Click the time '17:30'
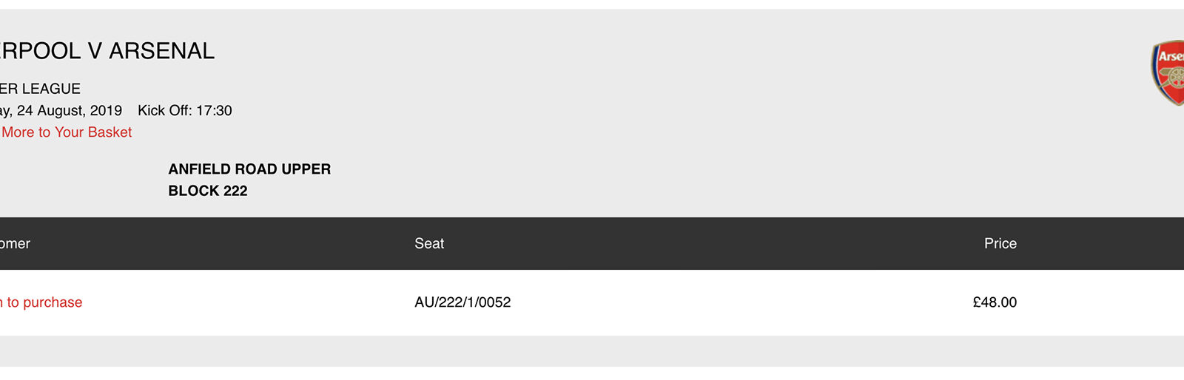The image size is (1184, 380). click(x=214, y=111)
